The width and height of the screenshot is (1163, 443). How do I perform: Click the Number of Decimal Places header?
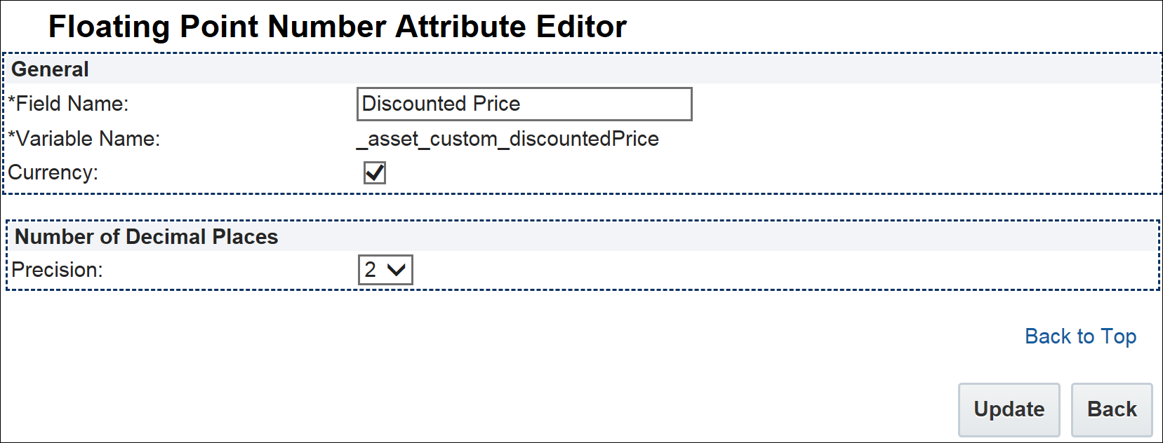point(146,237)
